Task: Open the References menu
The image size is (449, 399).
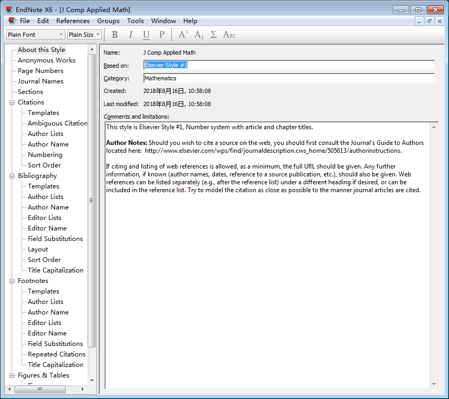Action: [73, 21]
